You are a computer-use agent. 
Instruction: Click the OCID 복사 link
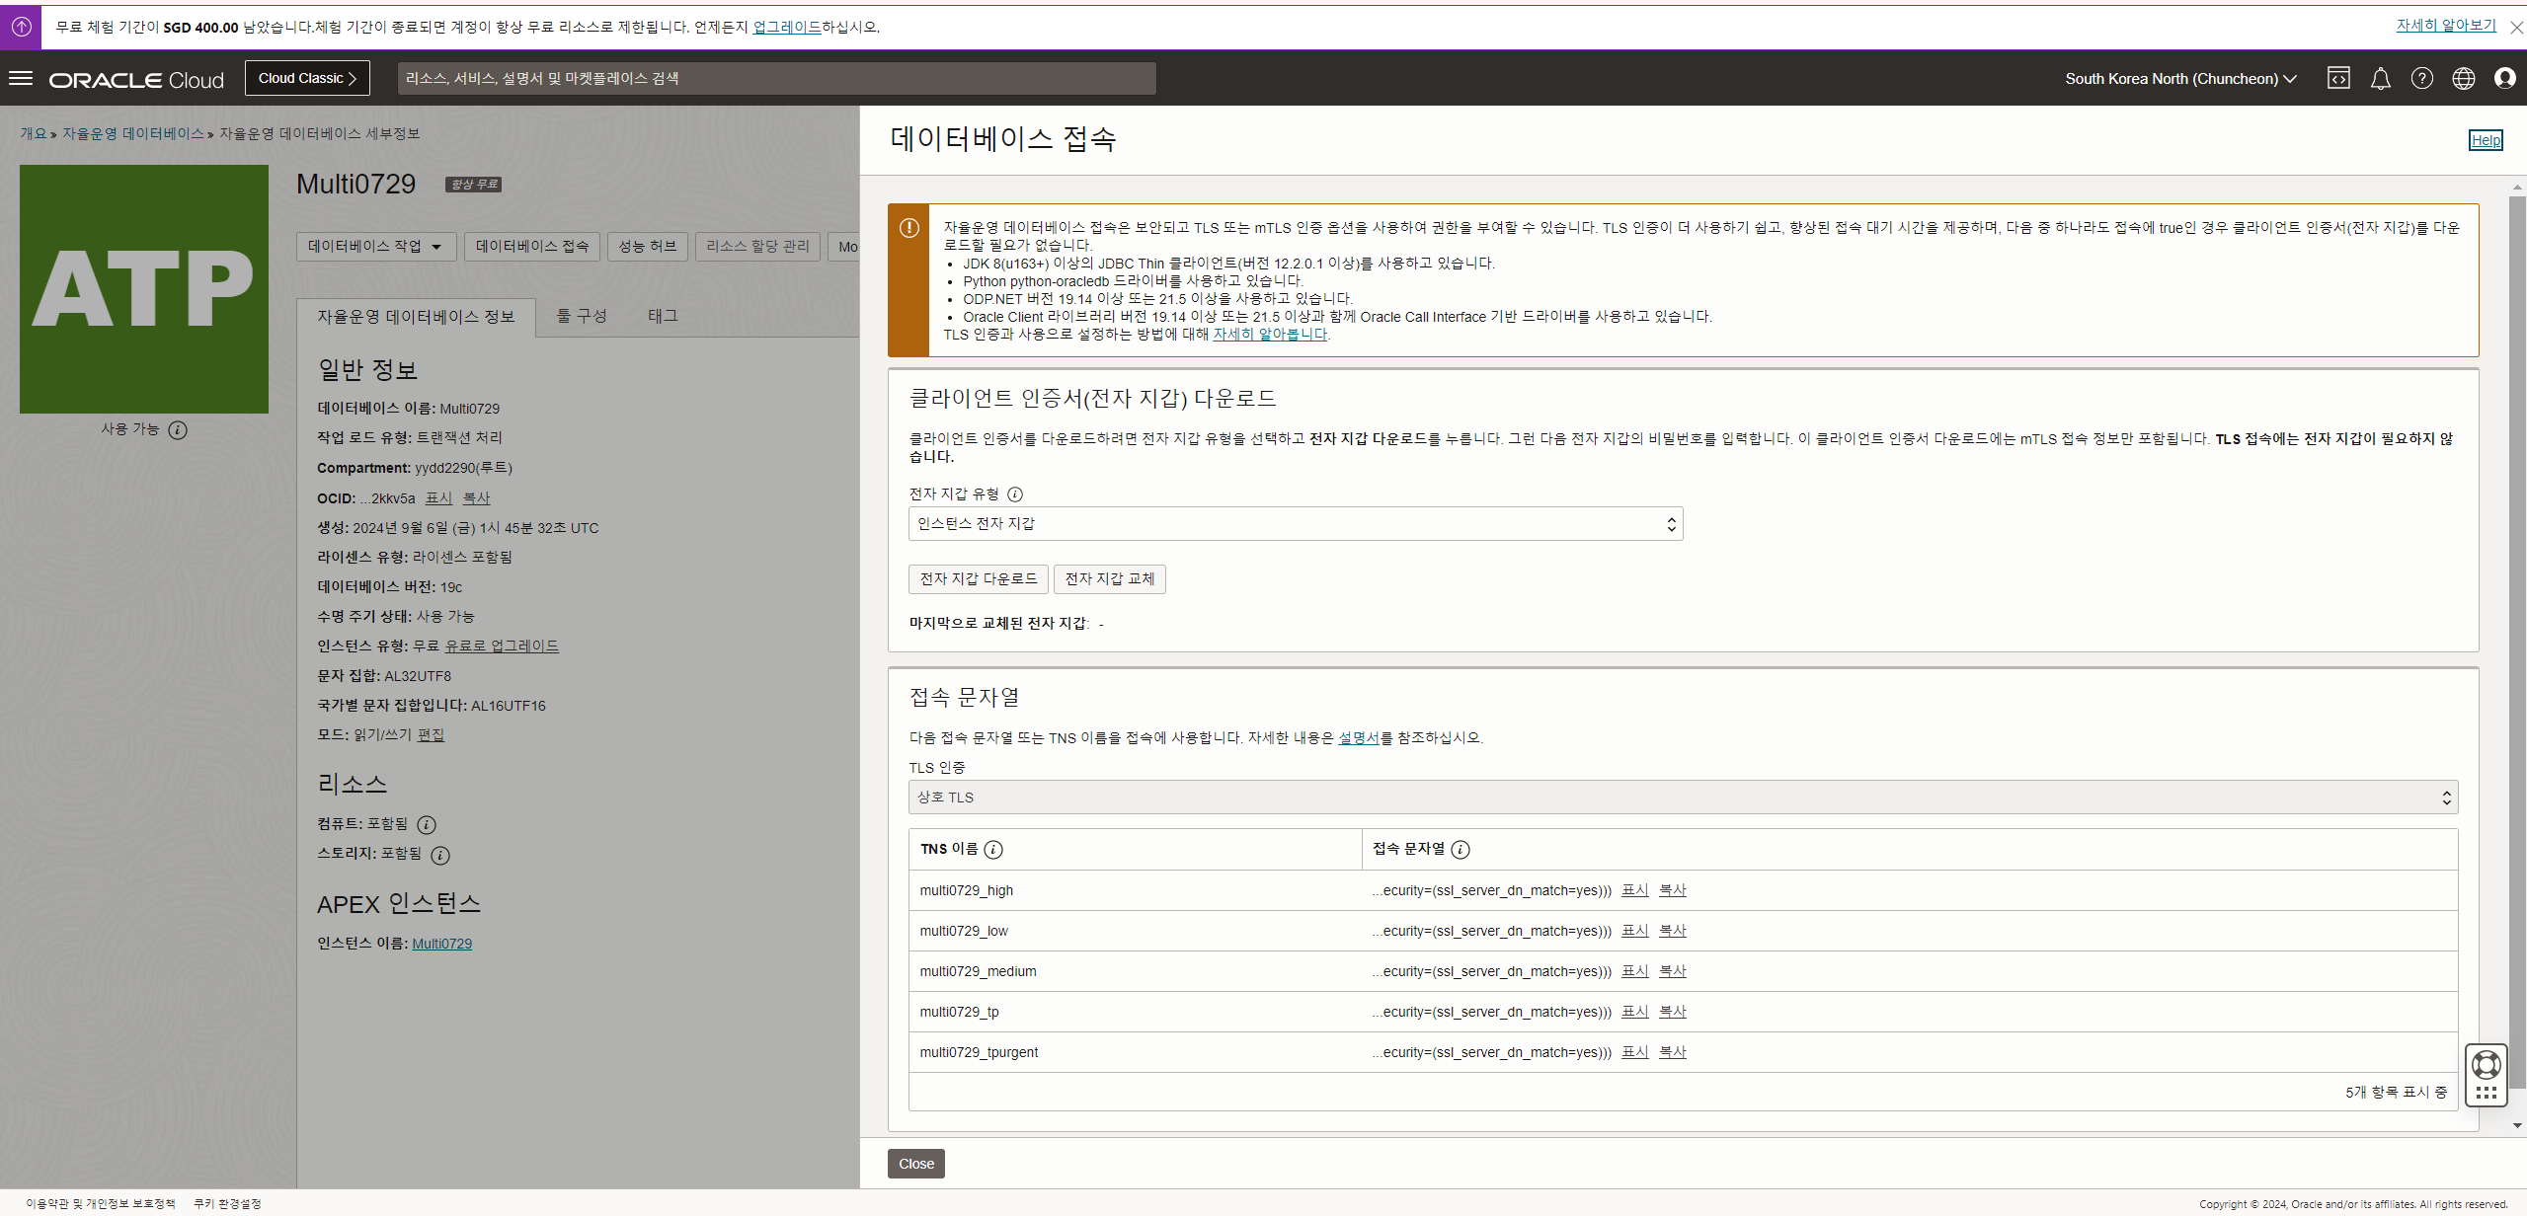pos(477,498)
